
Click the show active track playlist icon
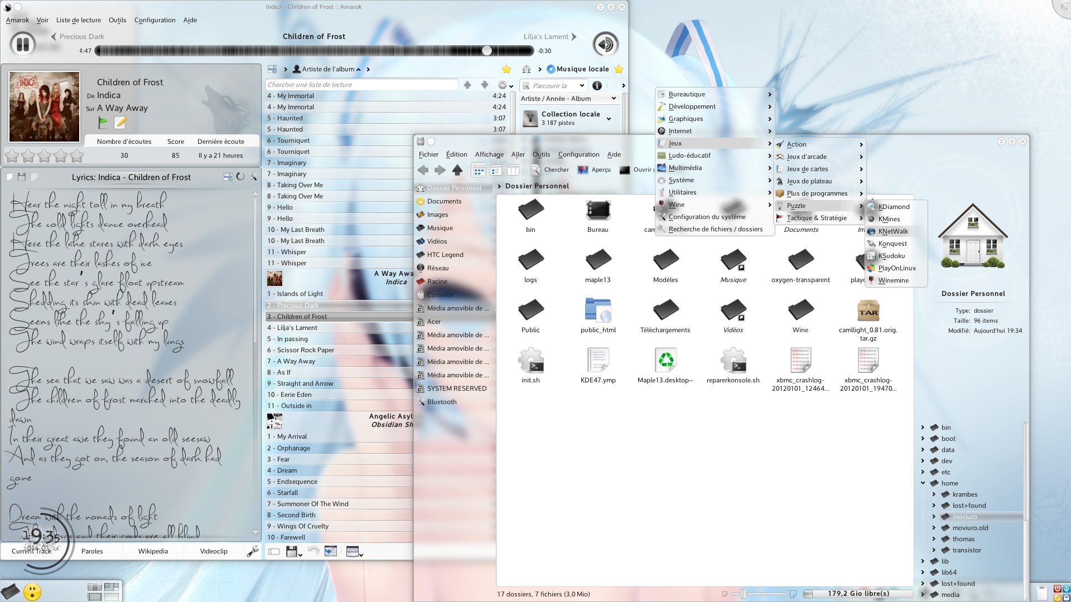point(331,551)
